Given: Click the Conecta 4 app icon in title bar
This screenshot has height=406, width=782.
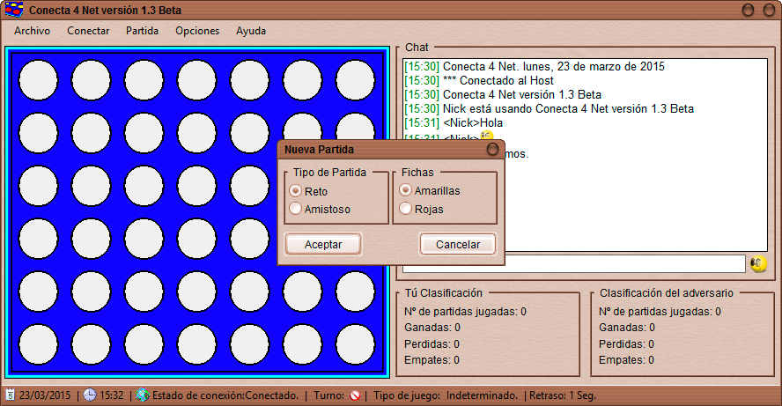Looking at the screenshot, I should [14, 10].
